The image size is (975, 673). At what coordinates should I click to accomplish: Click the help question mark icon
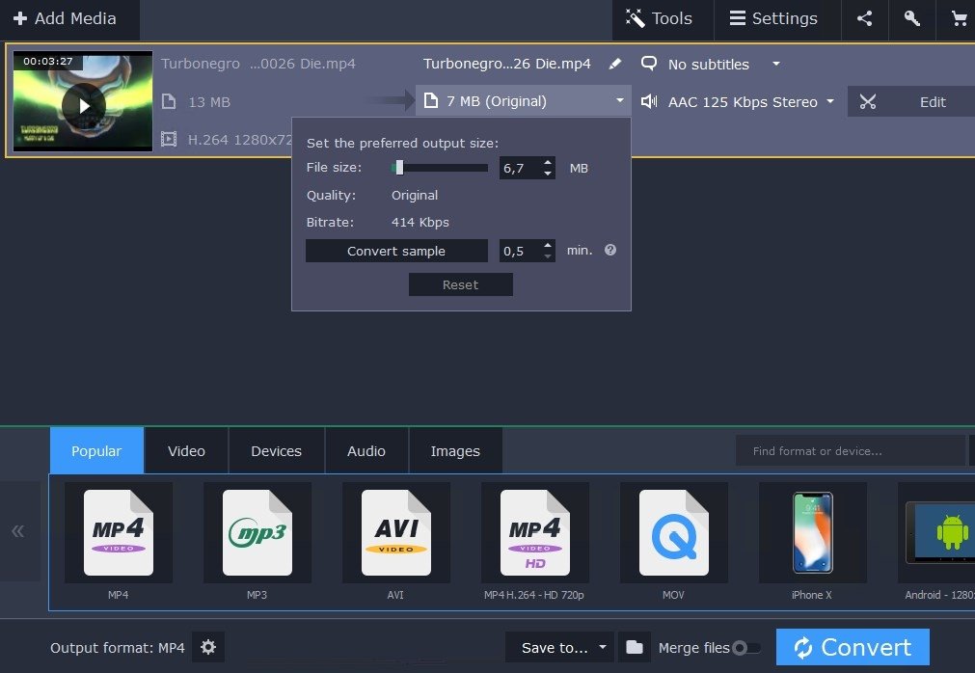click(x=610, y=250)
